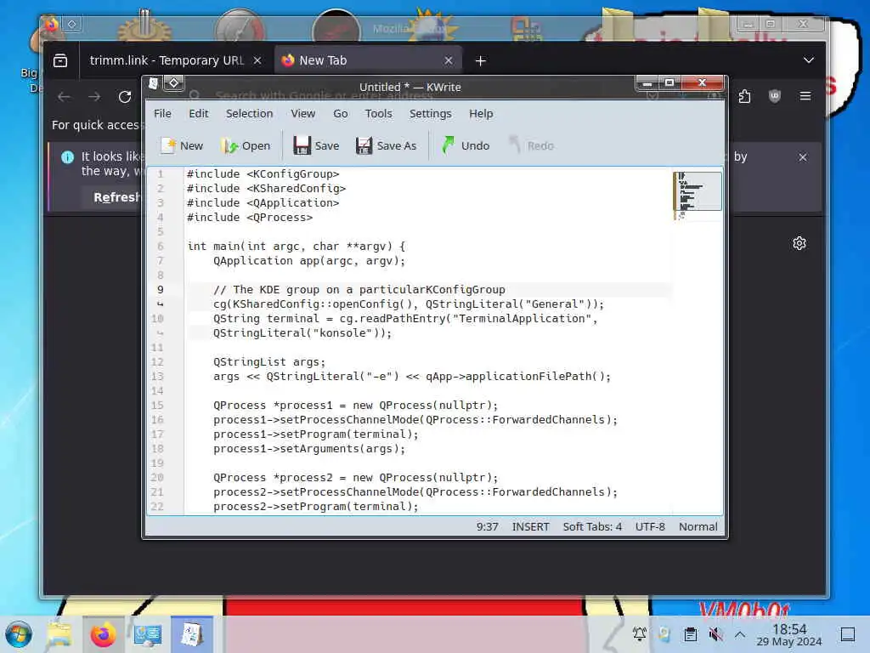Close the trimm.link tab

(x=257, y=60)
